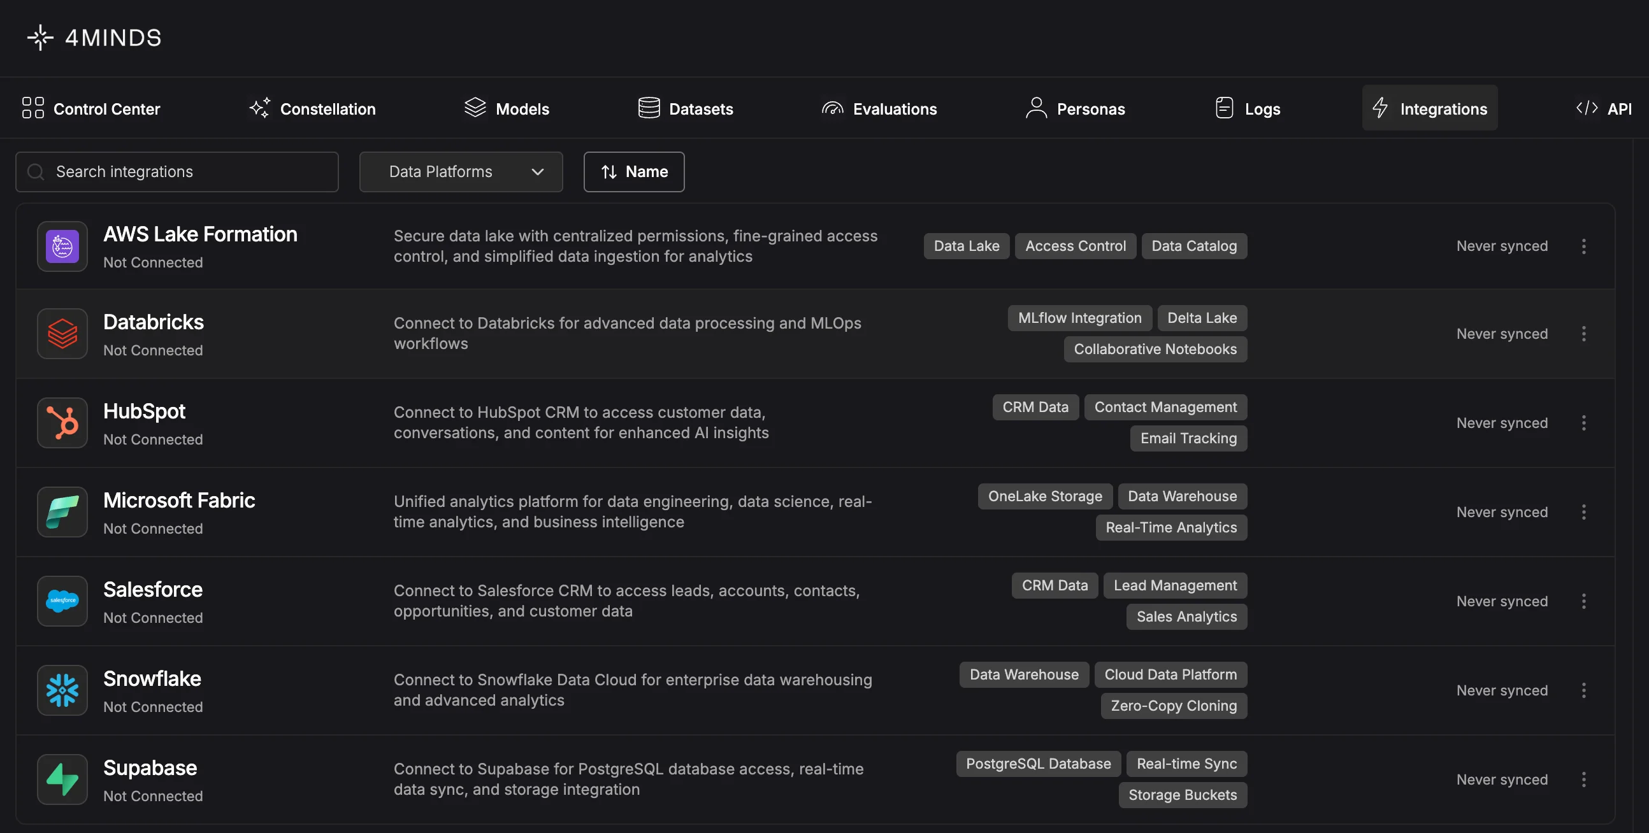Open the Models tab

pyautogui.click(x=507, y=108)
